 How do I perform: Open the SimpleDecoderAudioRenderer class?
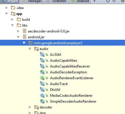(73, 101)
